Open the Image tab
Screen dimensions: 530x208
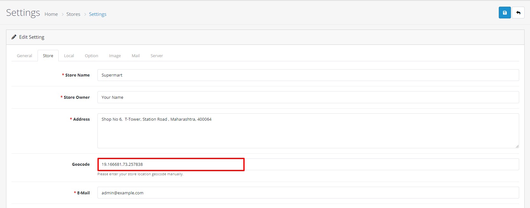coord(115,56)
